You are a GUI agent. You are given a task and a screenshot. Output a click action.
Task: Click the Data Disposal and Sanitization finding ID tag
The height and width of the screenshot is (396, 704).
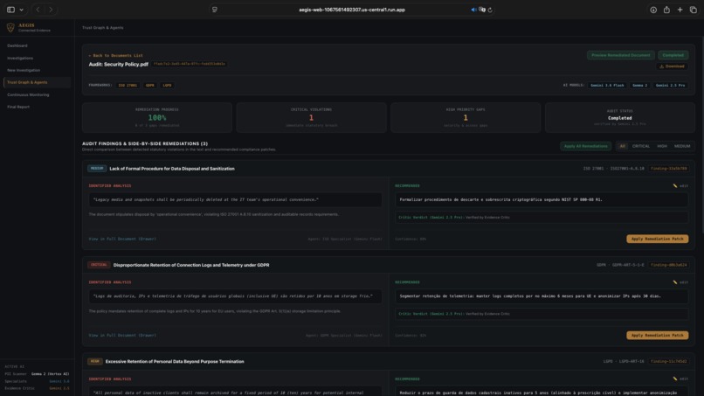(x=668, y=169)
